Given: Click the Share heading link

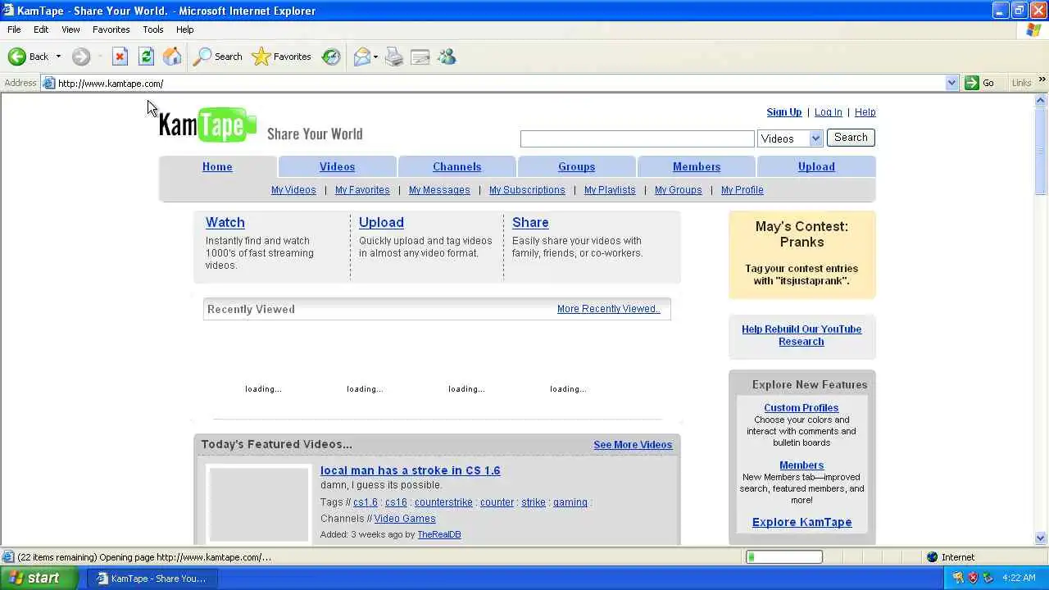Looking at the screenshot, I should [530, 222].
